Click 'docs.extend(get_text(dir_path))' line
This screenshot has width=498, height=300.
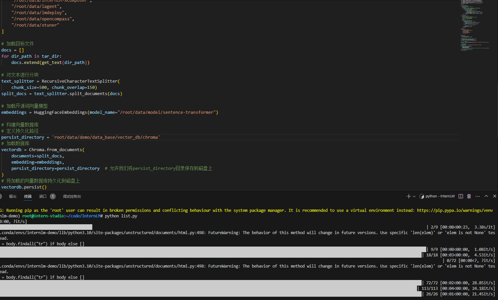(50, 62)
